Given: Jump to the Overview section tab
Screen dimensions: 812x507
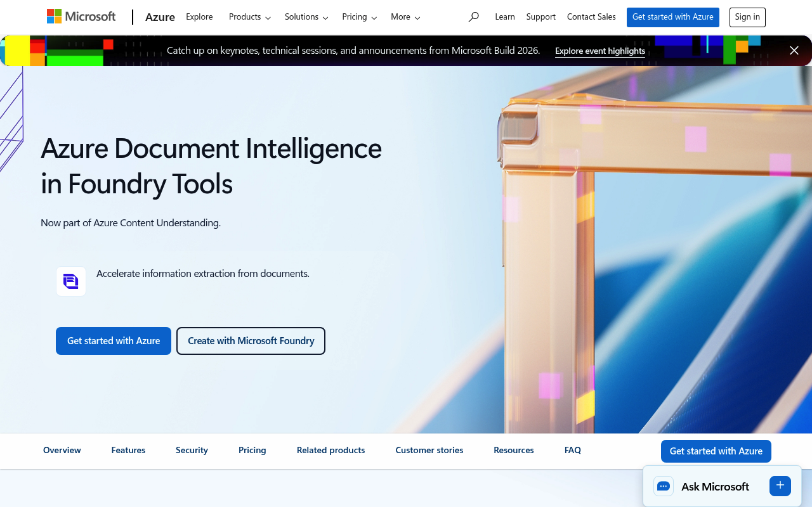Looking at the screenshot, I should [x=62, y=451].
